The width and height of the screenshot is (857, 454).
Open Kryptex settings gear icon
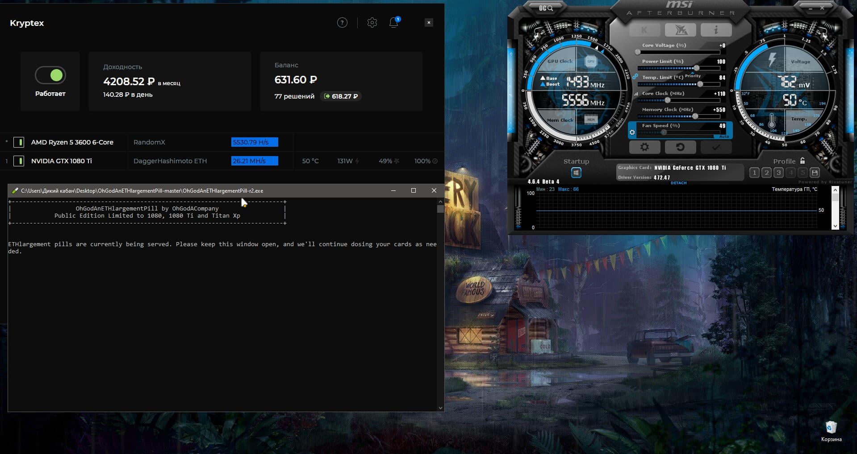pos(372,22)
